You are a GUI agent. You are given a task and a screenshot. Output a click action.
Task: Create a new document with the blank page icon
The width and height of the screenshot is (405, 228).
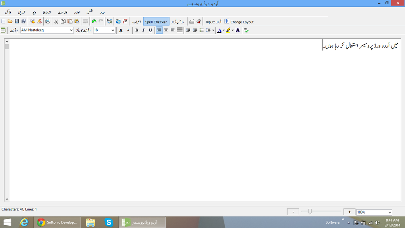pos(3,21)
